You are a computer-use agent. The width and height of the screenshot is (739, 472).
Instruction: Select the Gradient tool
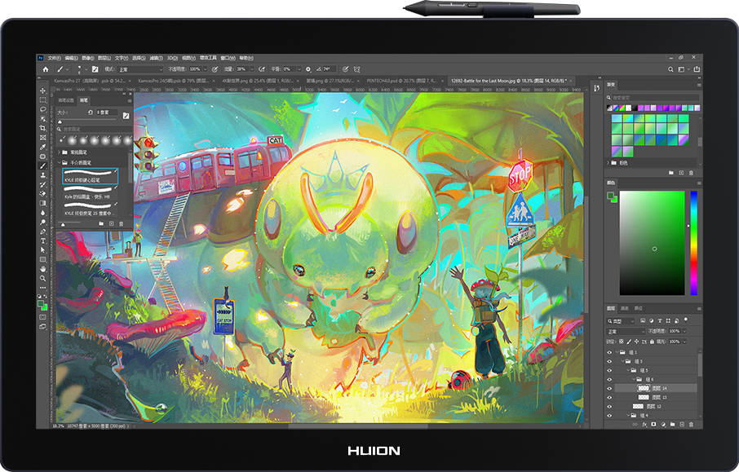43,203
